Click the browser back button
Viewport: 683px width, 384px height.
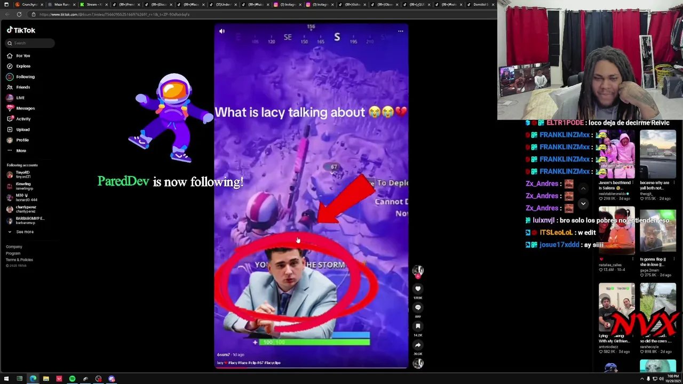[x=6, y=14]
